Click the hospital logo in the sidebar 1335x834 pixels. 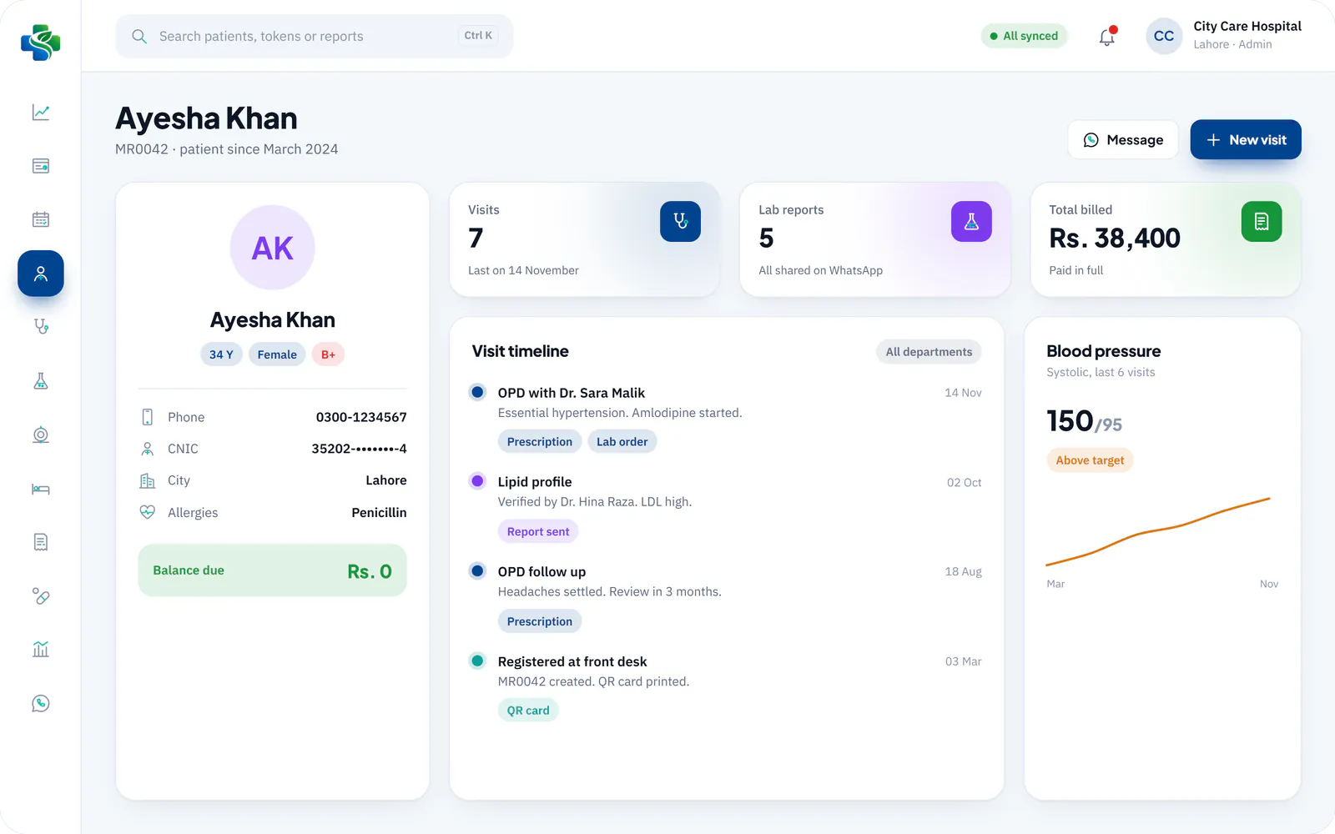tap(41, 42)
